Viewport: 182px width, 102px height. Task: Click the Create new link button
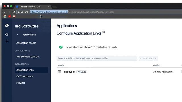(x=148, y=58)
